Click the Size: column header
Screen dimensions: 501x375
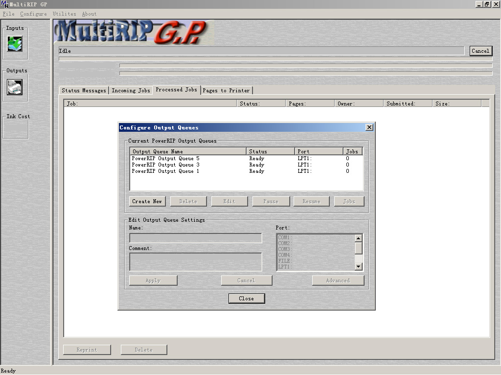(456, 104)
